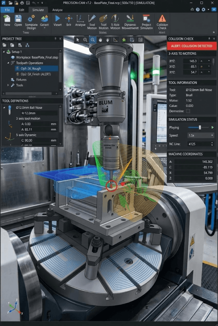Click the Tool Motion pencil icon
Image resolution: width=218 pixels, height=326 pixels.
(x=92, y=19)
